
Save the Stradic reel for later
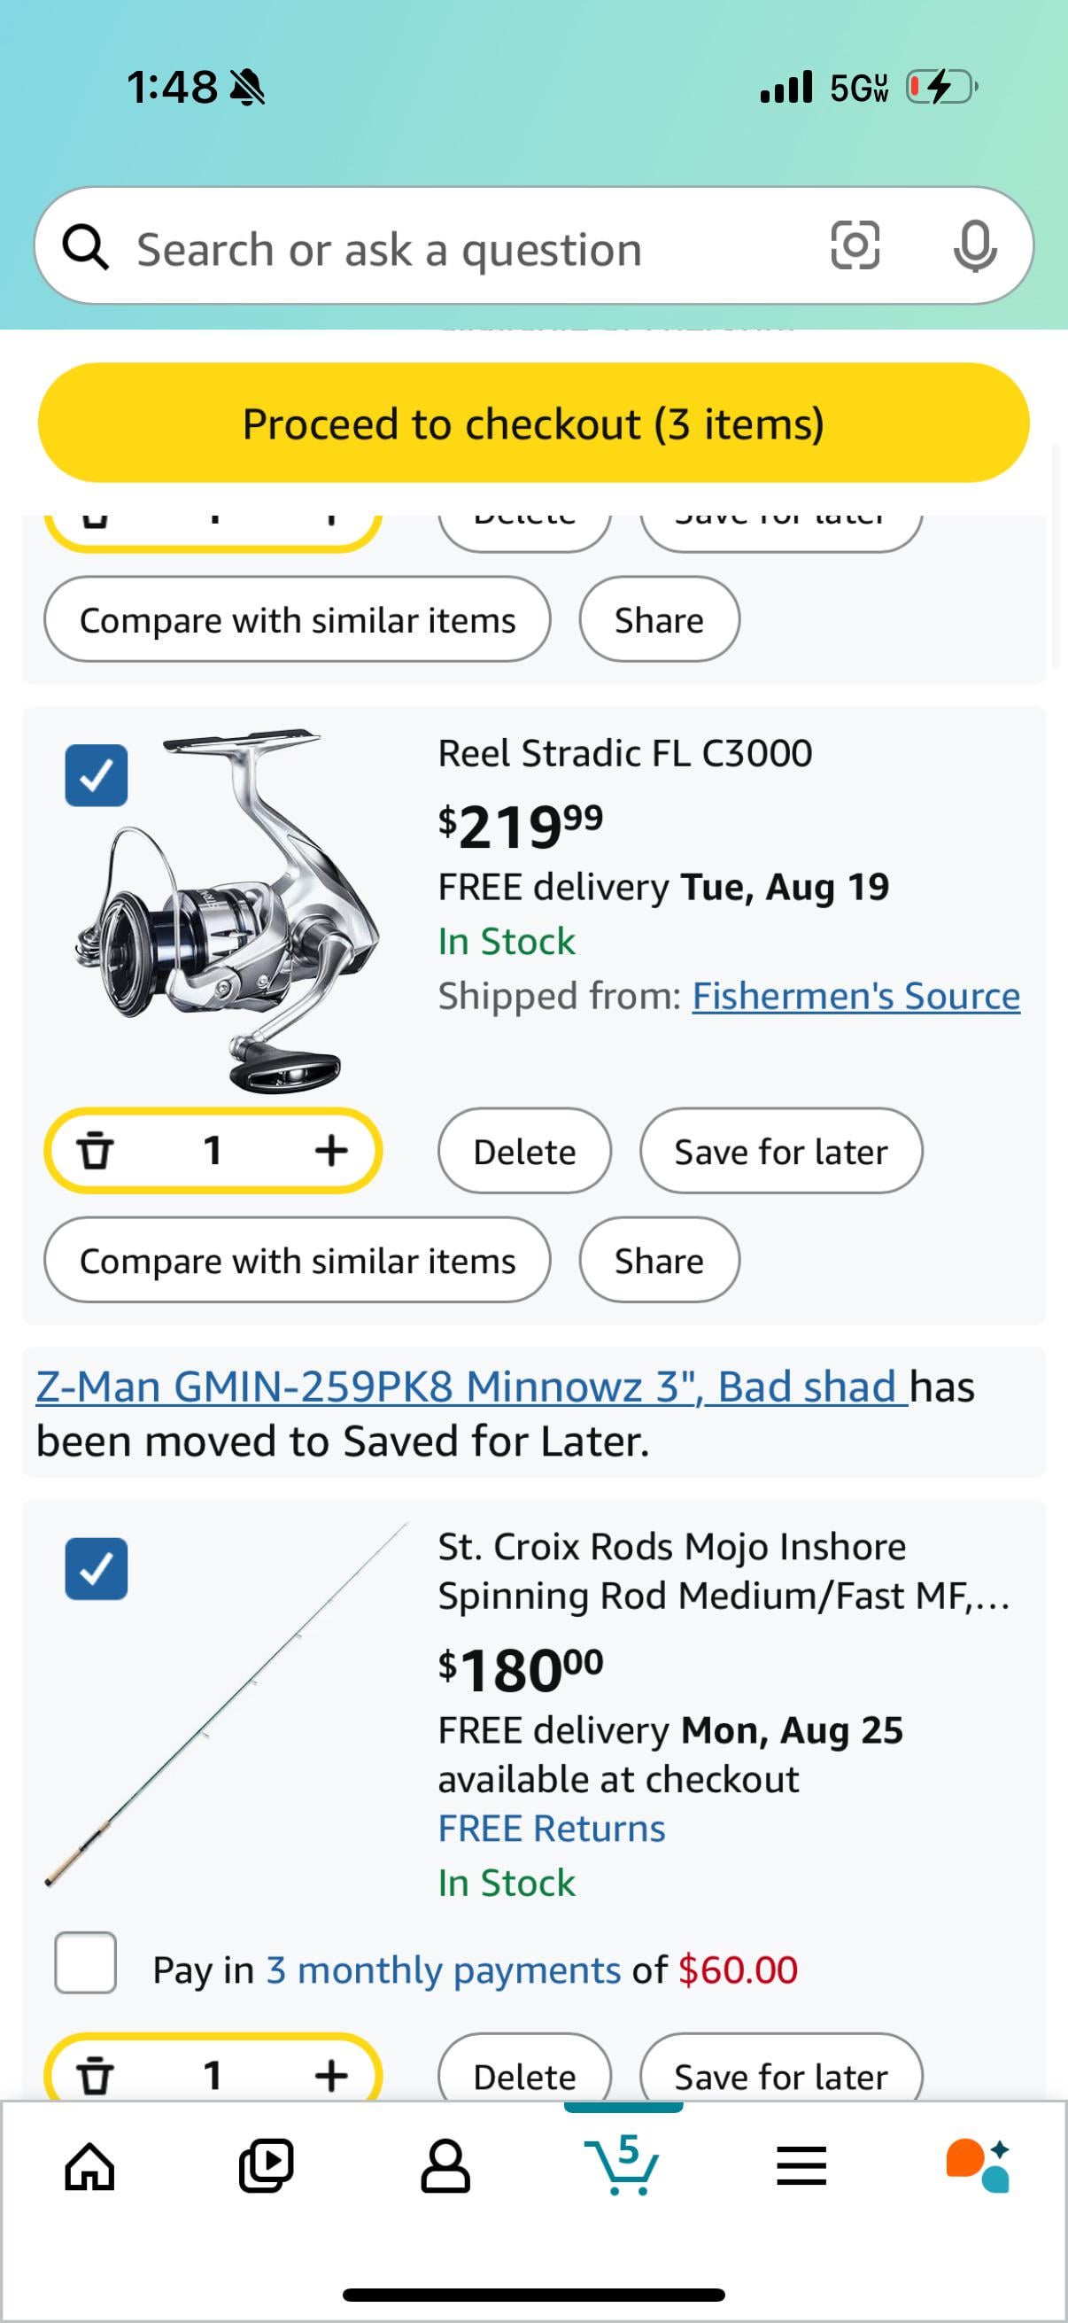(x=780, y=1152)
